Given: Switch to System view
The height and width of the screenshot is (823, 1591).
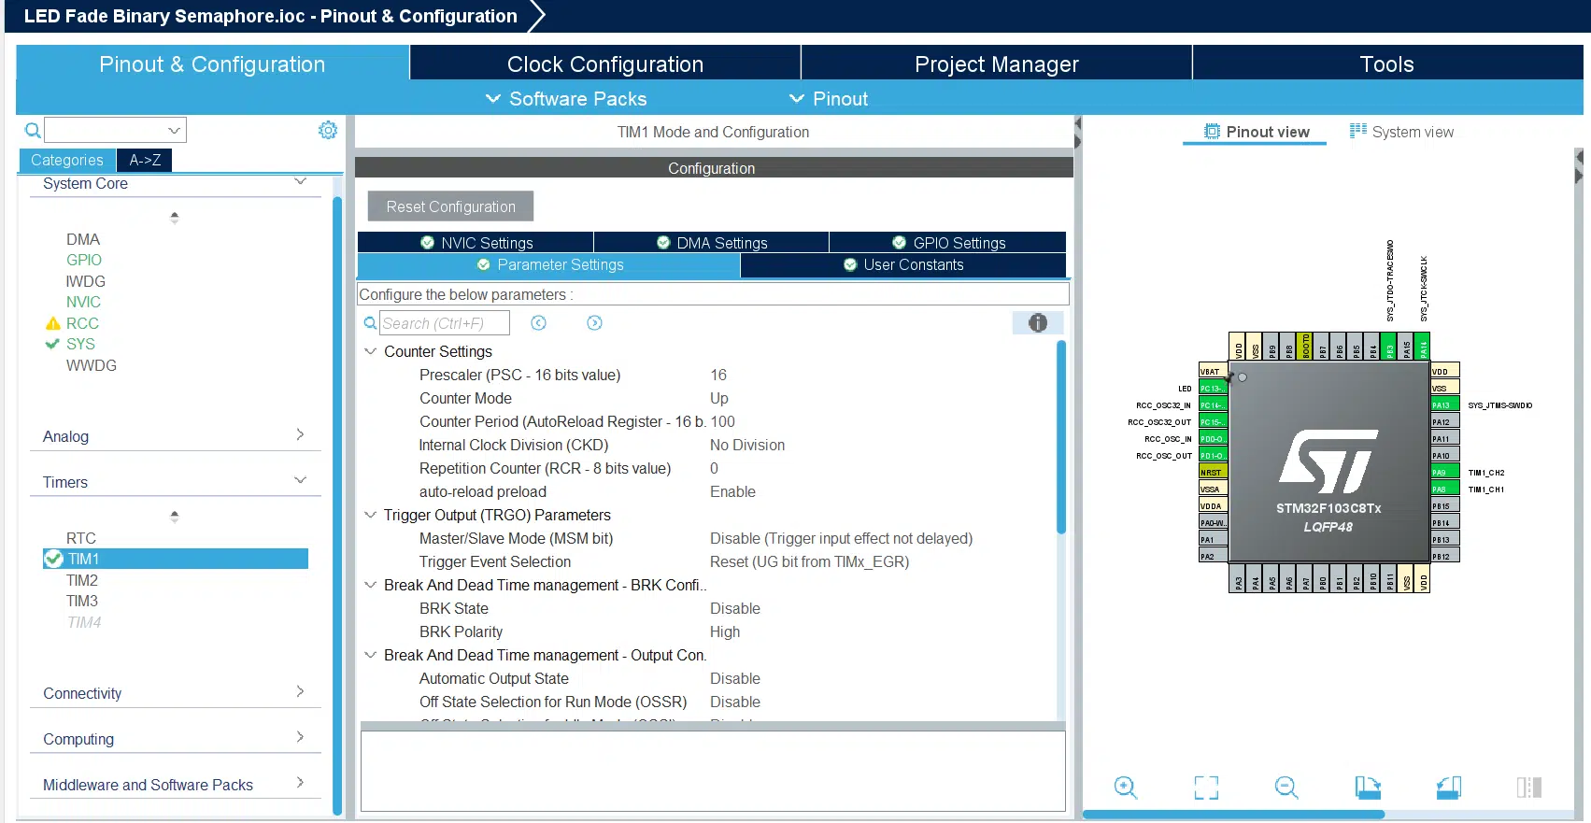Looking at the screenshot, I should tap(1401, 132).
